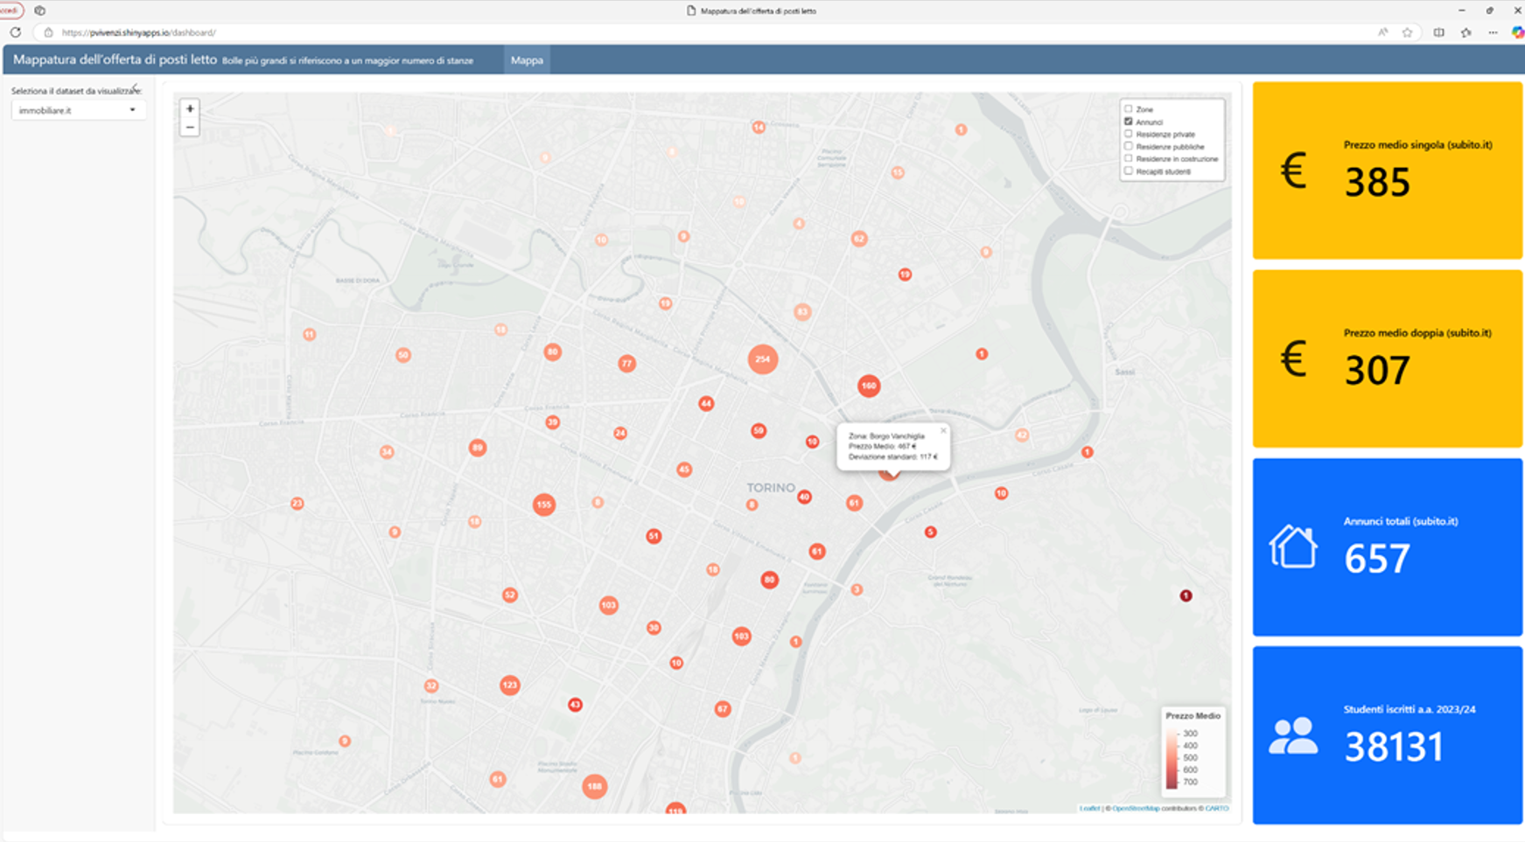Open the CARTO attribution link

coord(1216,808)
